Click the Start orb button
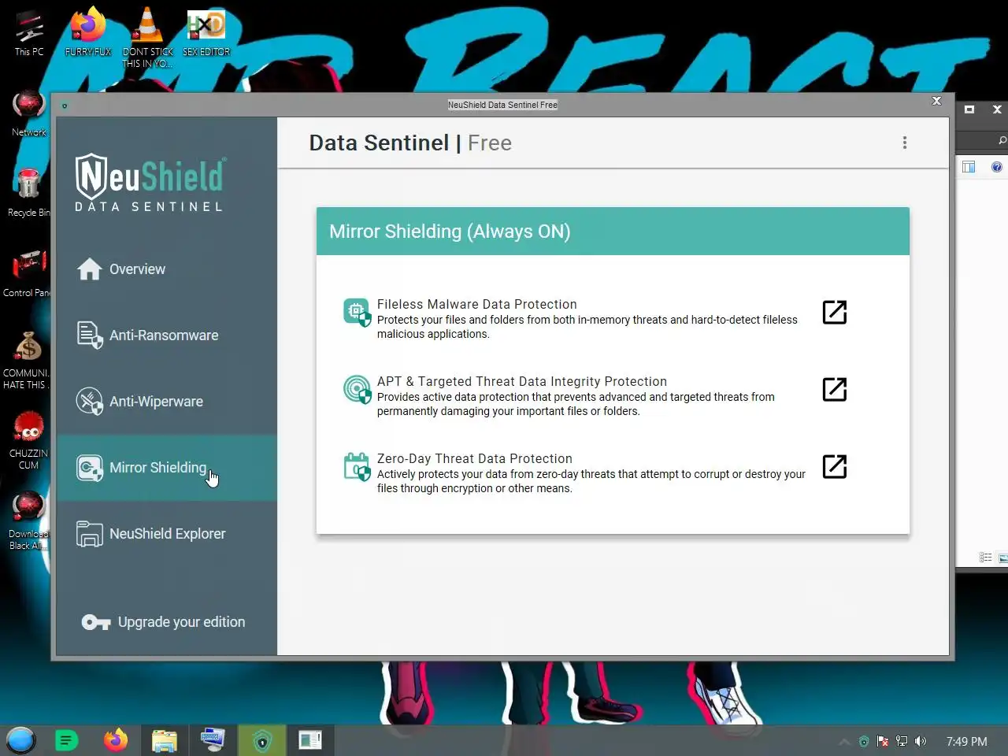Viewport: 1008px width, 756px height. pos(21,740)
